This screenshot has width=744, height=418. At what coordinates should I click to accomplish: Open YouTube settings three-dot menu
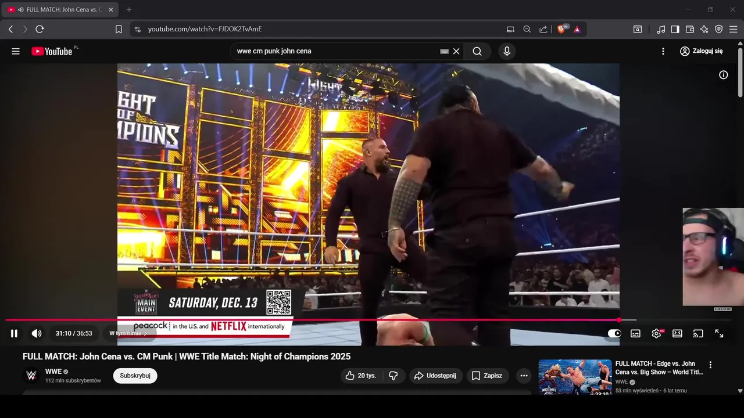pos(663,51)
